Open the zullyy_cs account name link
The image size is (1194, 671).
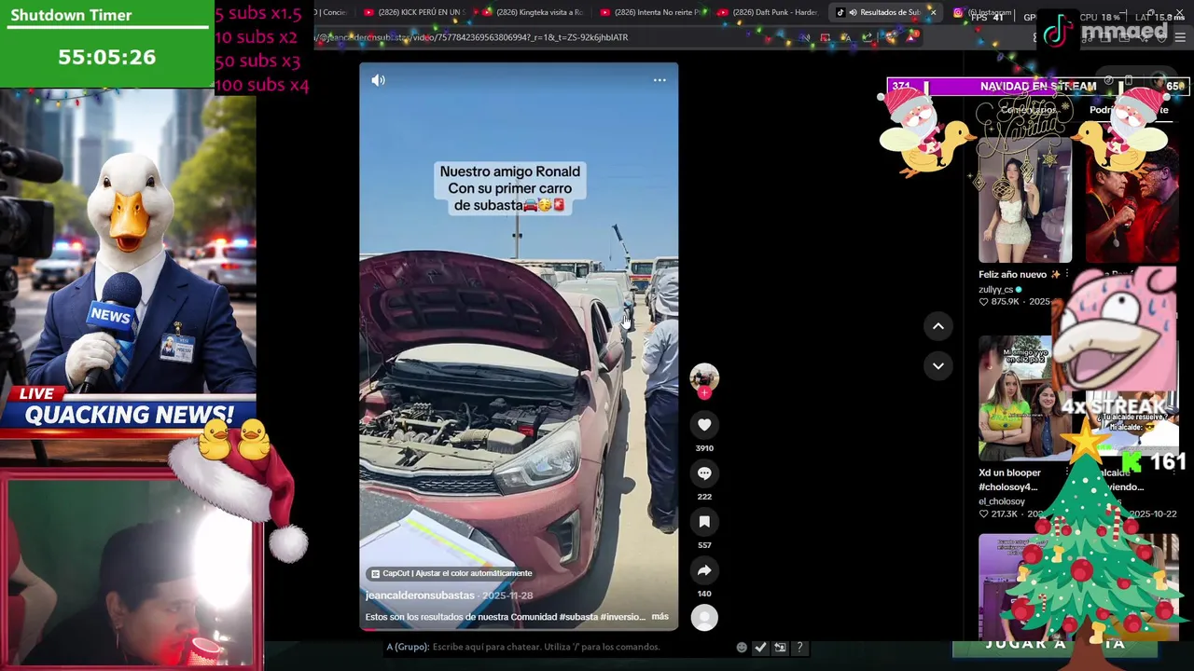995,290
